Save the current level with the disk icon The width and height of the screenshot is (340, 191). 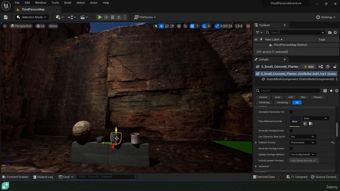click(6, 18)
